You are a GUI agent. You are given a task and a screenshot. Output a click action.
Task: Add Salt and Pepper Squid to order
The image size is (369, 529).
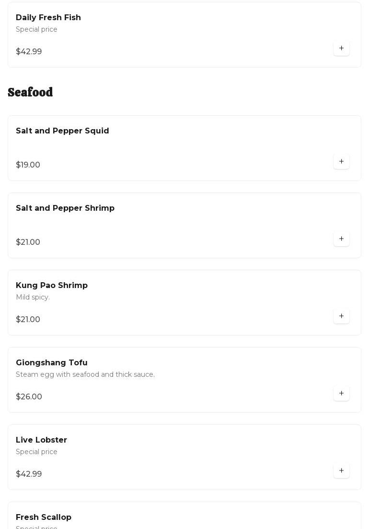pos(341,162)
